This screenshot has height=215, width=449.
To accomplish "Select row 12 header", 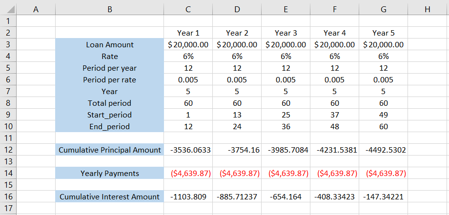I will point(8,150).
